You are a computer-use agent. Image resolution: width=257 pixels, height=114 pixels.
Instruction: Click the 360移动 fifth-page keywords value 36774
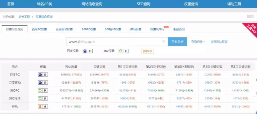(x=237, y=98)
